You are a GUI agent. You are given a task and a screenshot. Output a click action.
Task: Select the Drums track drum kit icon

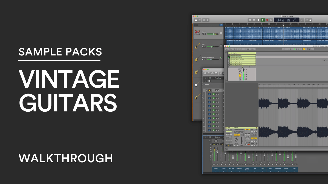click(x=197, y=33)
